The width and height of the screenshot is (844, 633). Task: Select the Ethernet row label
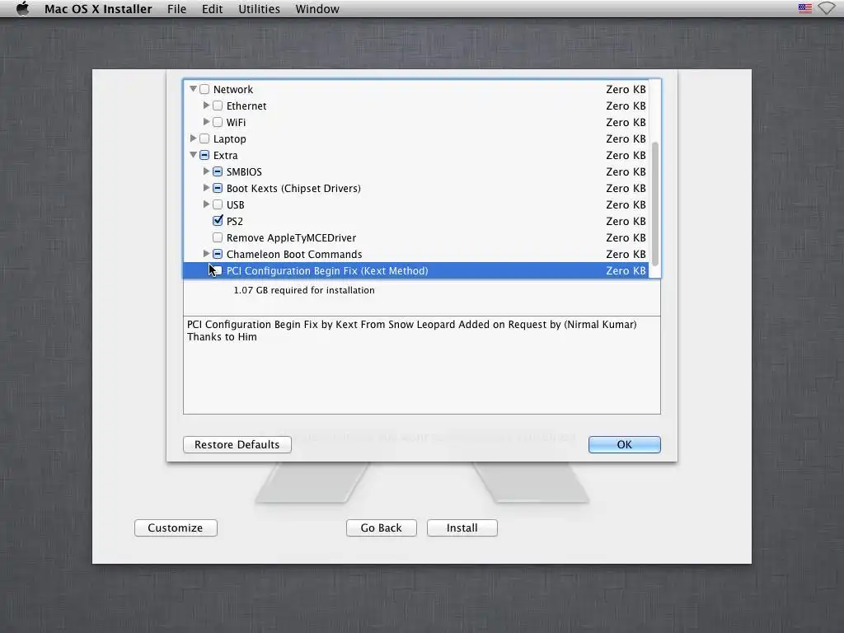click(x=246, y=106)
